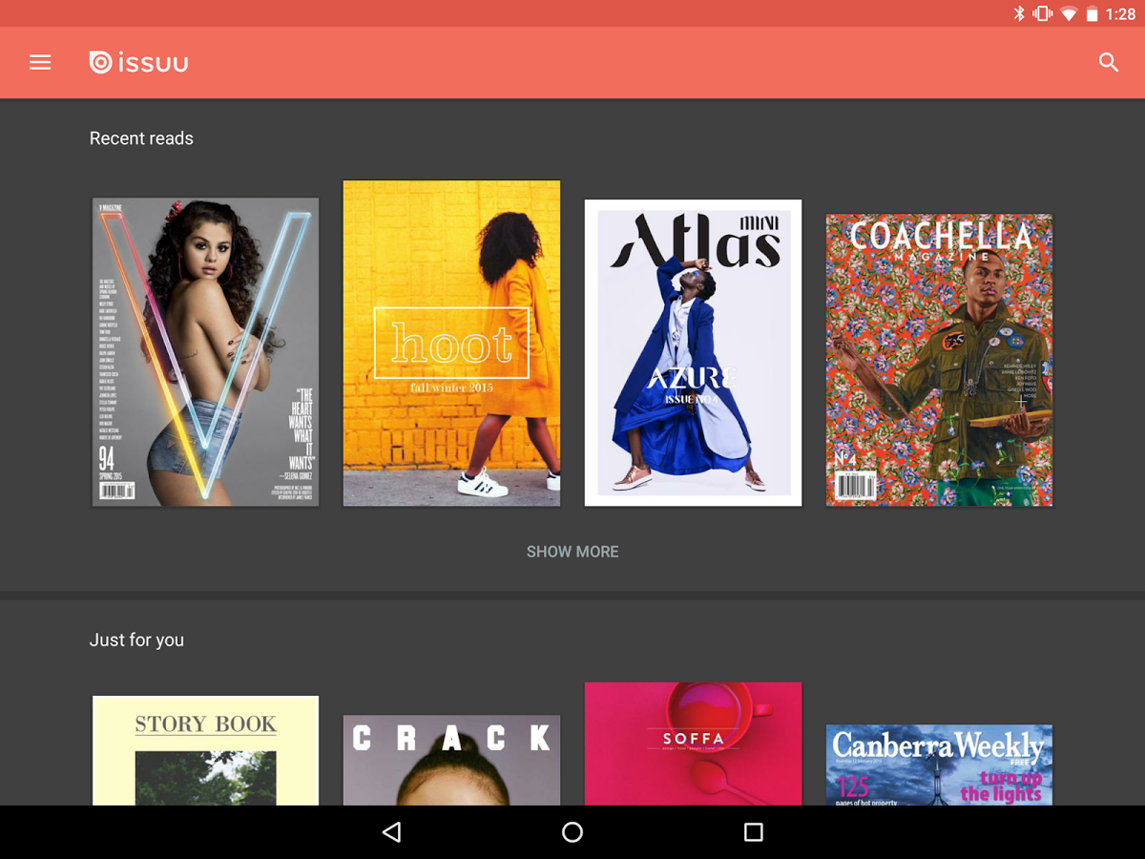Open the search function
Image resolution: width=1145 pixels, height=859 pixels.
tap(1108, 62)
